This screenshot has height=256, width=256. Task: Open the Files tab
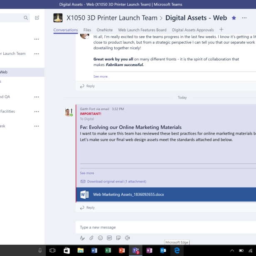pyautogui.click(x=87, y=30)
